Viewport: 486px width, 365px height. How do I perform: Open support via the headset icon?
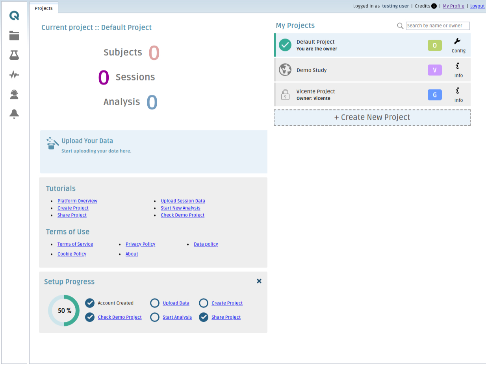coord(14,94)
